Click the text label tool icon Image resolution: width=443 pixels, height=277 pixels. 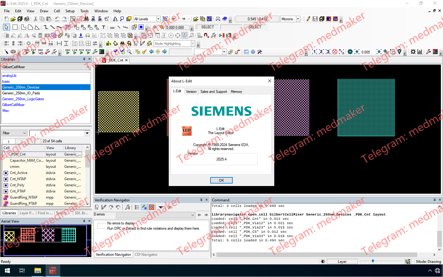(104, 27)
